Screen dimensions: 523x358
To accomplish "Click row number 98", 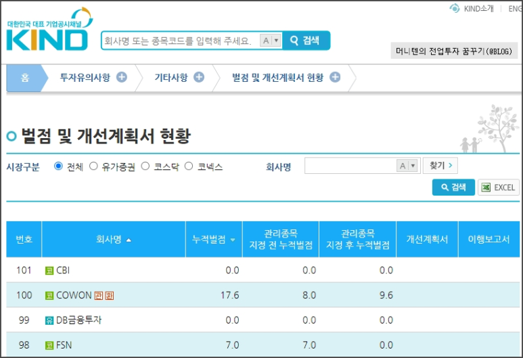I will point(24,345).
